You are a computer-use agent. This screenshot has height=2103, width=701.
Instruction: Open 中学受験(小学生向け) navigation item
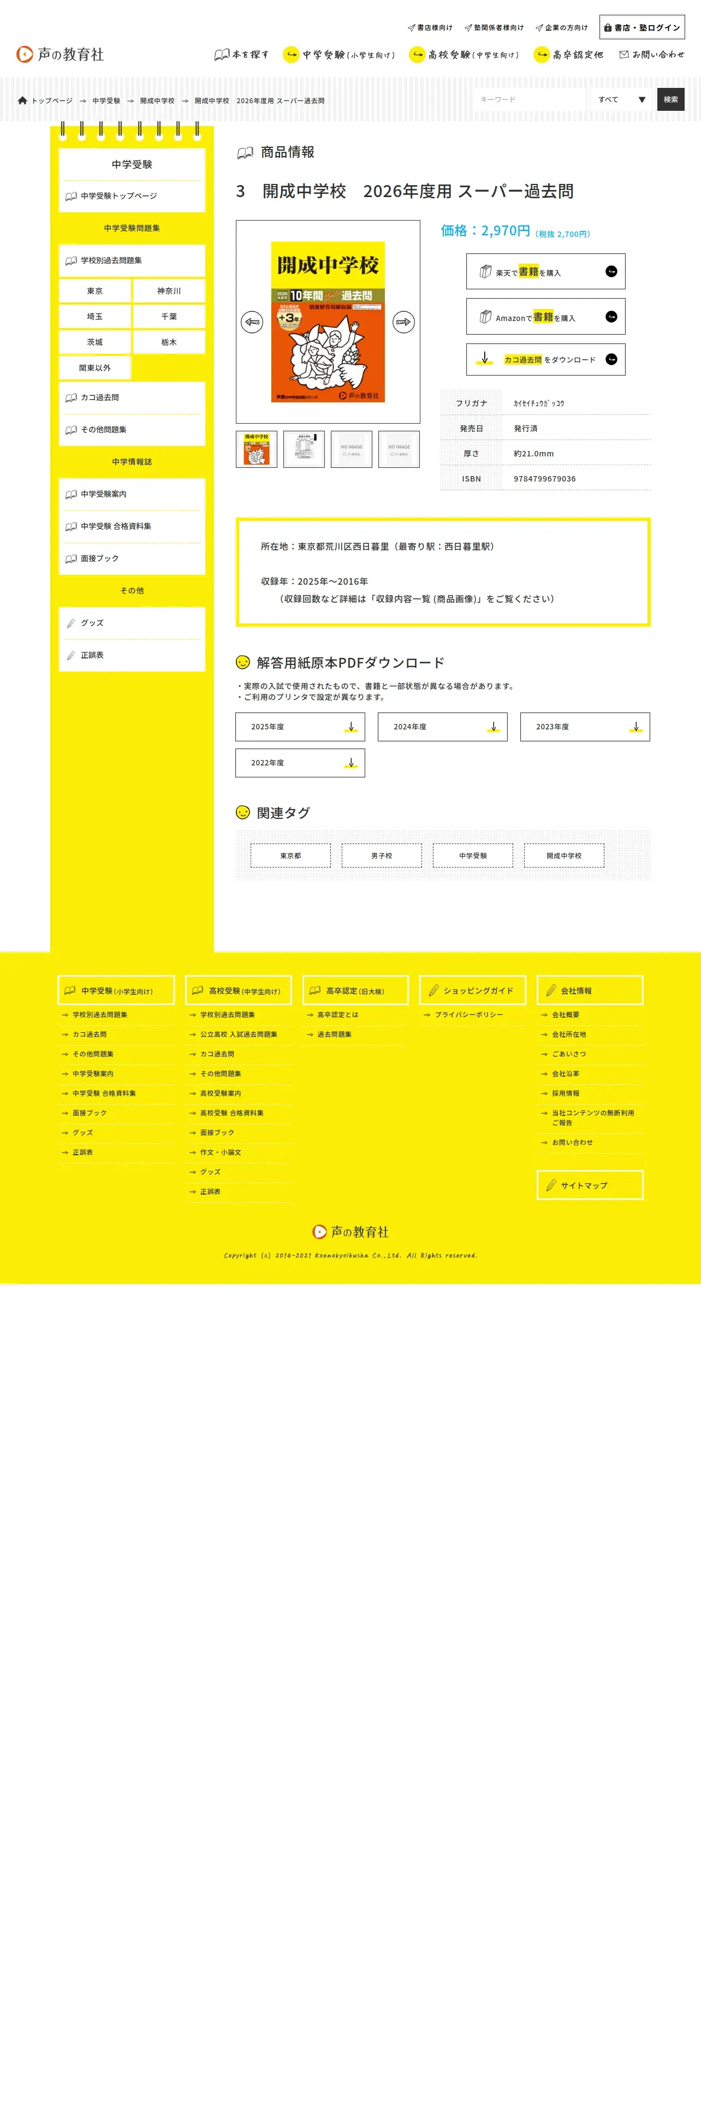point(338,55)
